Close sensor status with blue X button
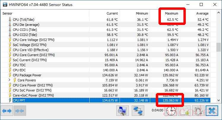Viewport: 222px width, 120px height. [x=212, y=111]
